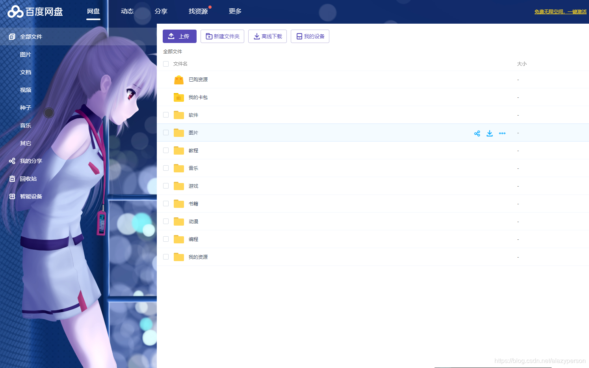Click the 教程 folder icon

(x=179, y=151)
